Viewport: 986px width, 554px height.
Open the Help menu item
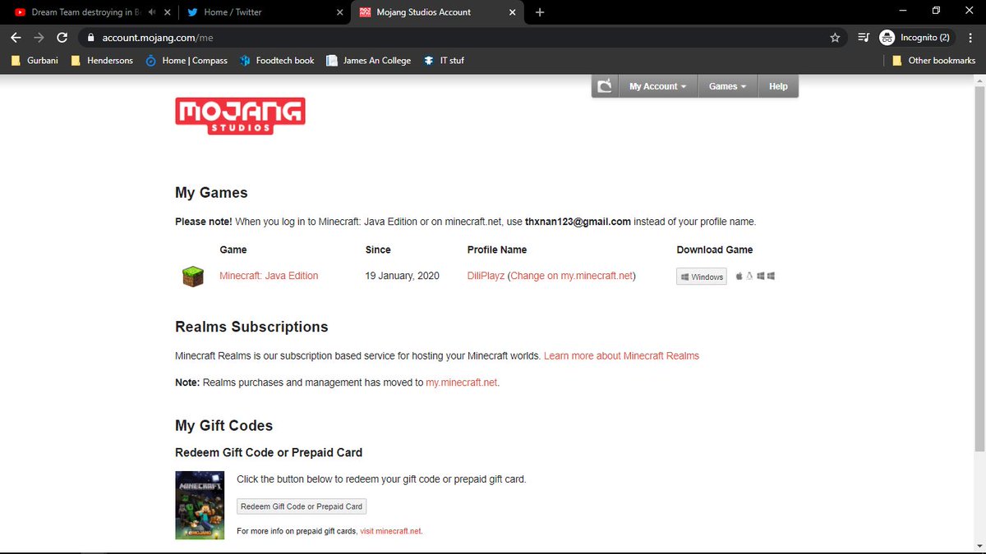click(778, 86)
